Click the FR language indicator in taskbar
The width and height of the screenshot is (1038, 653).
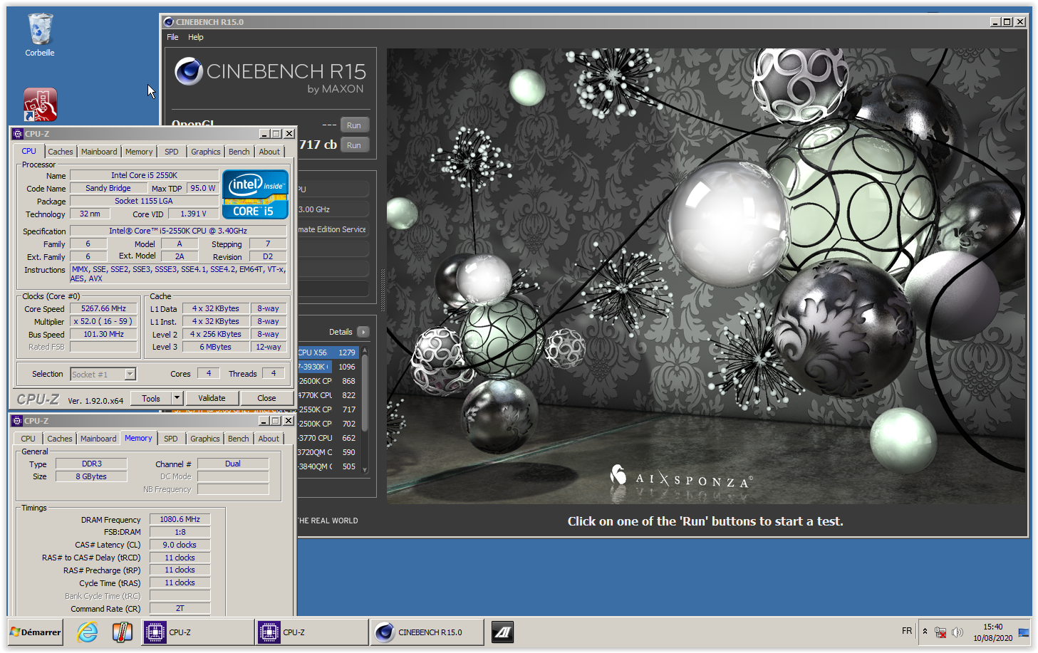906,631
